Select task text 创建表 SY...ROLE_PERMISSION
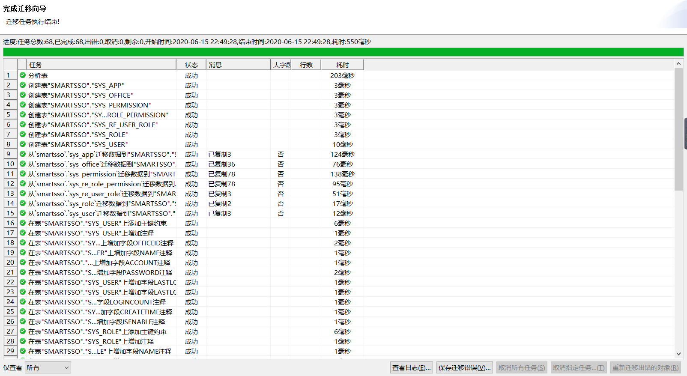The width and height of the screenshot is (687, 376). point(98,115)
